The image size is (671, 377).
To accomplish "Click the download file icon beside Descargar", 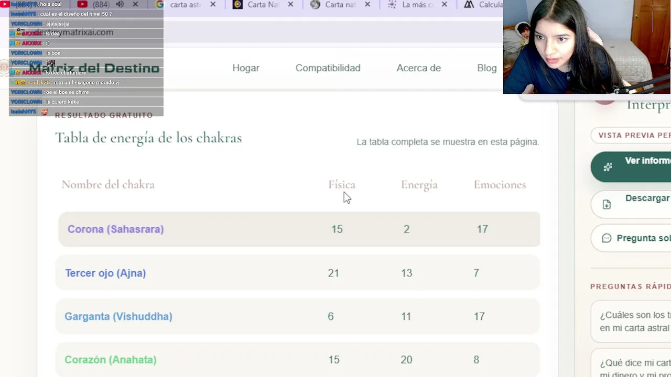I will [x=607, y=204].
